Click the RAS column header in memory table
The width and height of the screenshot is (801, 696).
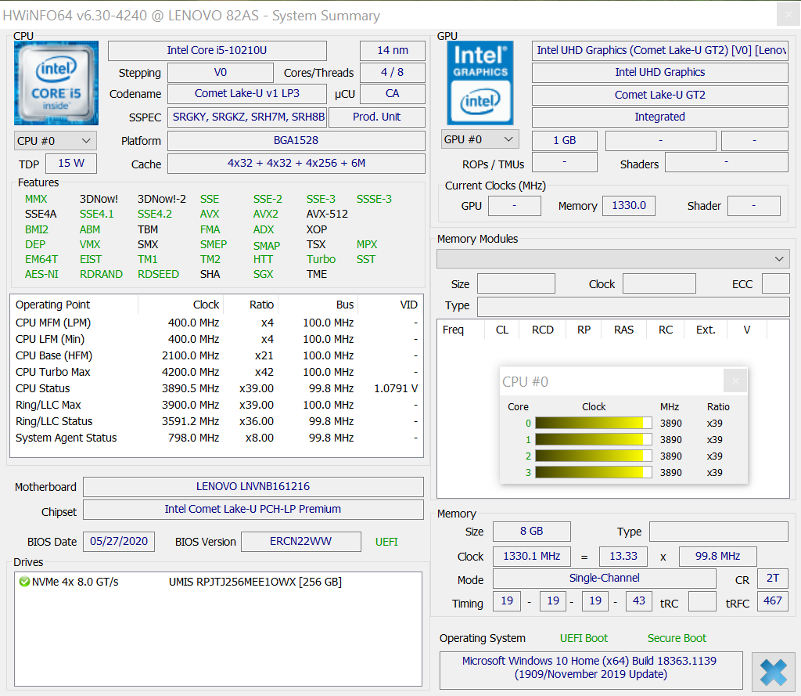tap(623, 330)
